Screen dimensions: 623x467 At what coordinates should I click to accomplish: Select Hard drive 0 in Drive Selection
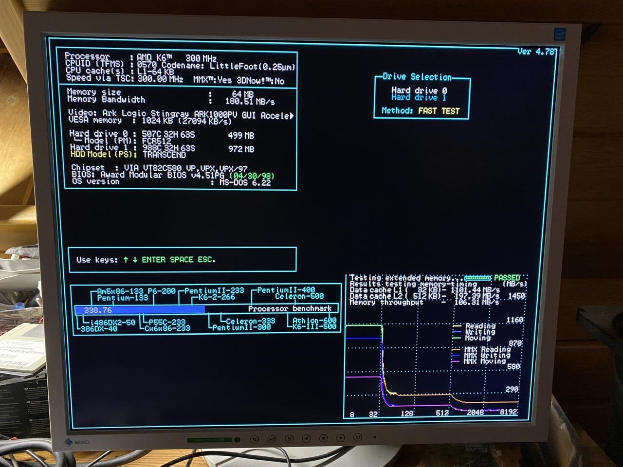coord(419,90)
